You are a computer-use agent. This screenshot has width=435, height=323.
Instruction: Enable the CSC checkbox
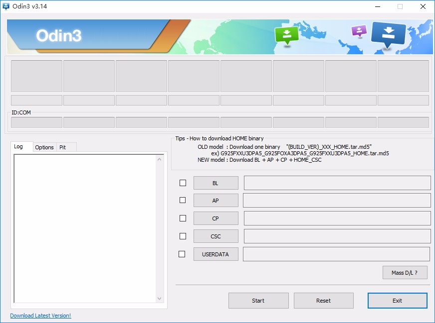(x=182, y=236)
